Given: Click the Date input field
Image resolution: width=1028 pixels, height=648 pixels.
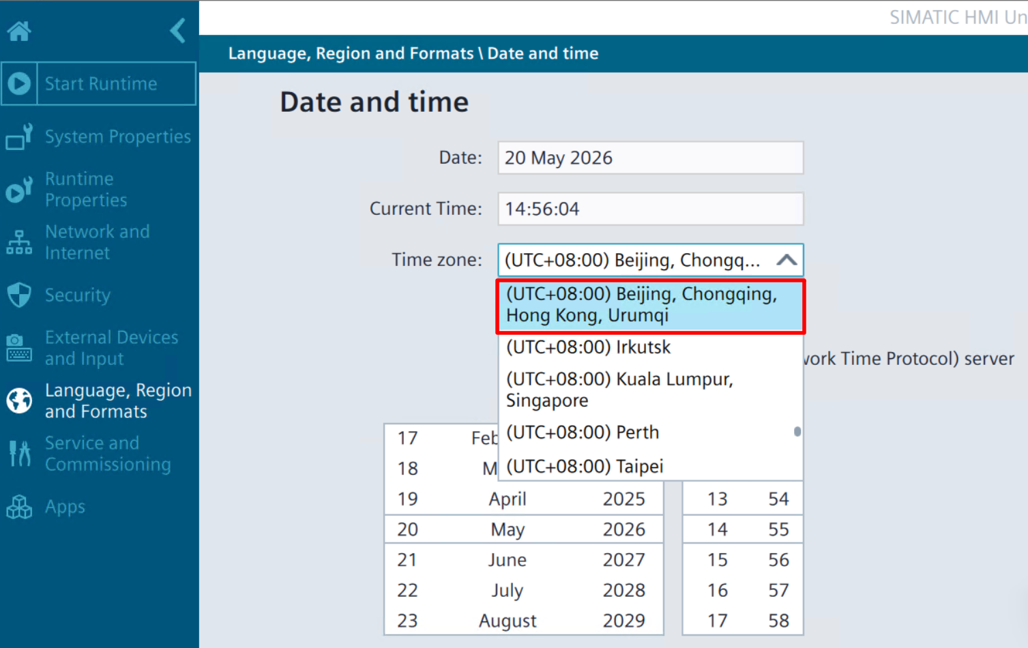Looking at the screenshot, I should [651, 158].
